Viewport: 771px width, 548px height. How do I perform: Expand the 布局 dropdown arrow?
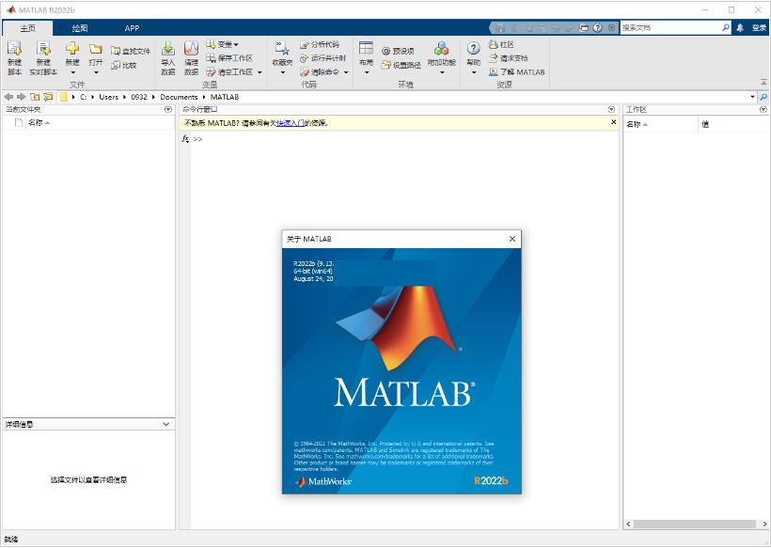(x=367, y=72)
